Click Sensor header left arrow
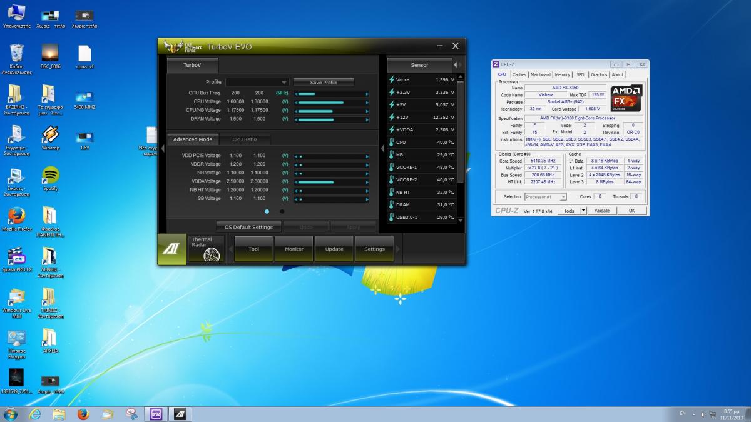The image size is (751, 422). tap(455, 64)
